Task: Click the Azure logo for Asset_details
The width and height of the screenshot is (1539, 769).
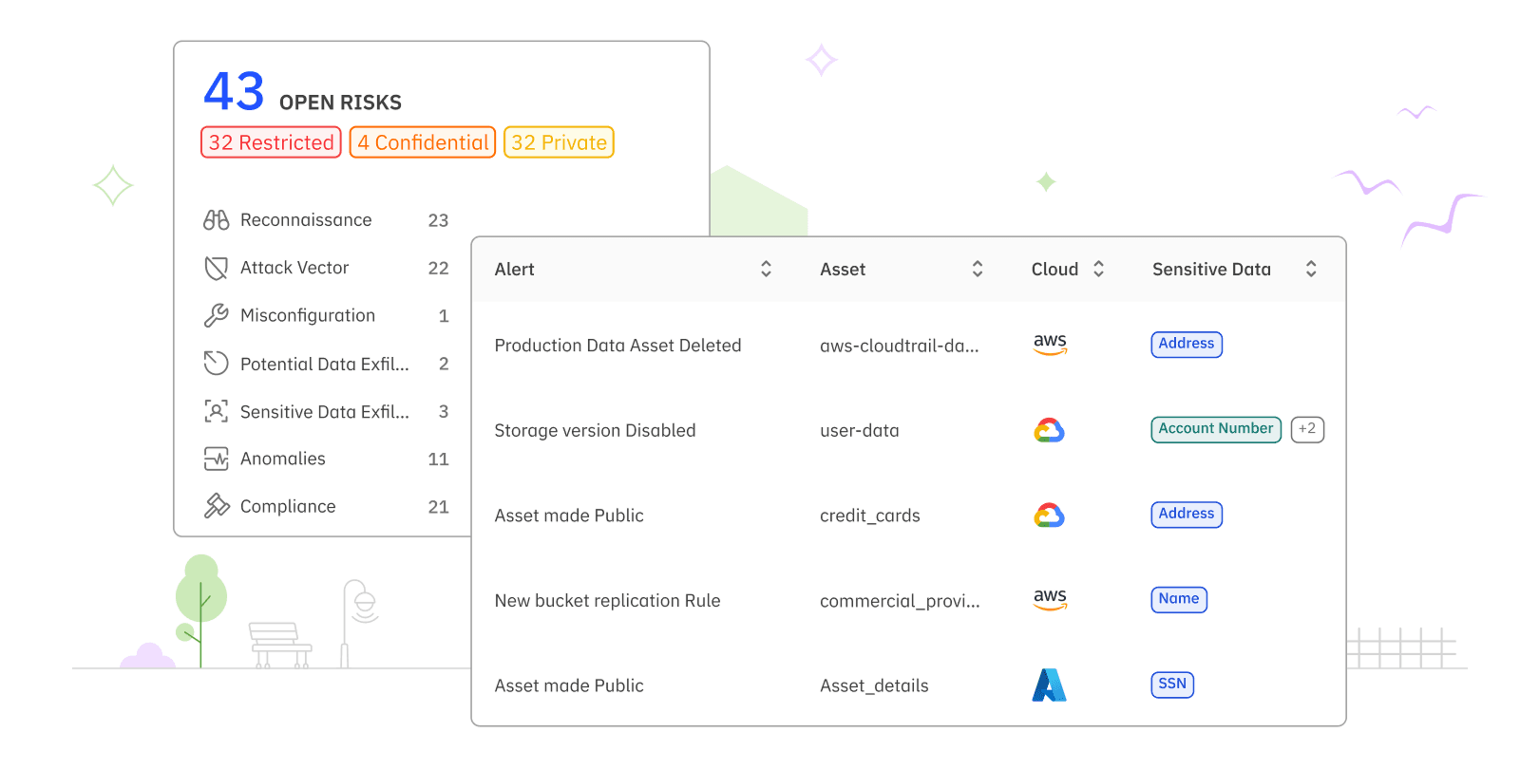Action: click(1049, 685)
